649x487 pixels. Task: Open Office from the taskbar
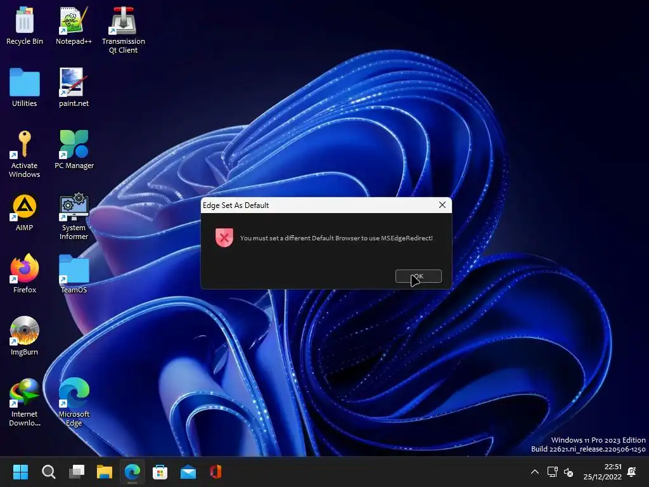(x=215, y=472)
